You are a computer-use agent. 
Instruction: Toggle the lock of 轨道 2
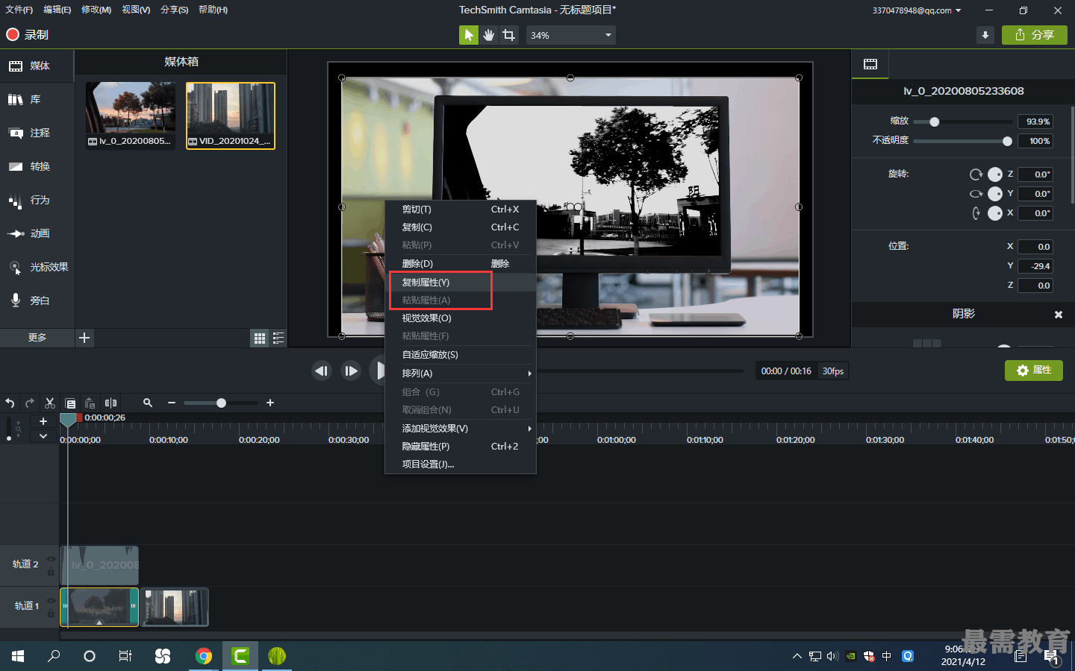pyautogui.click(x=51, y=572)
